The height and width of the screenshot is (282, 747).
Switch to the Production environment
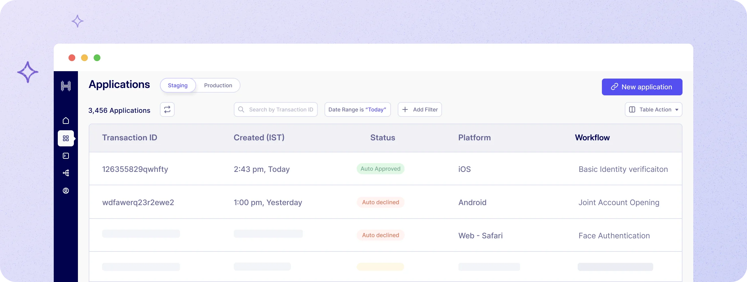click(x=218, y=85)
